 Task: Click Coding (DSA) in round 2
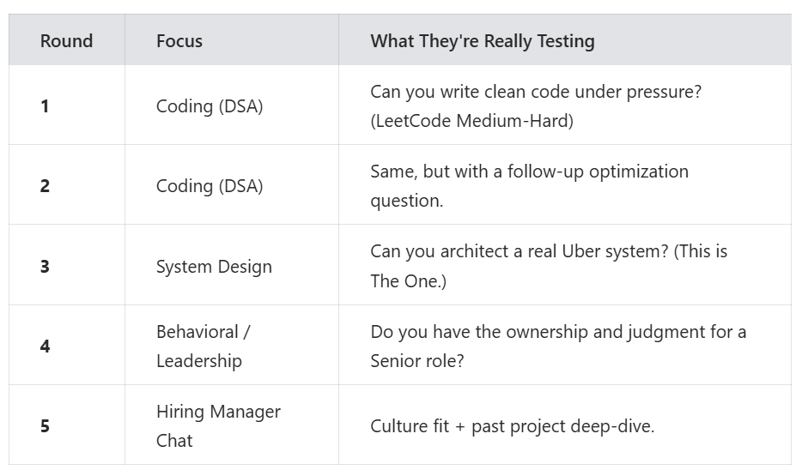tap(210, 186)
